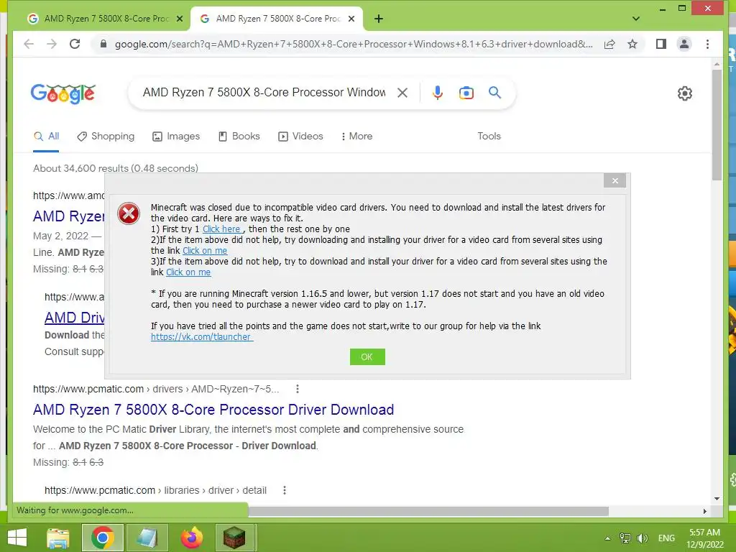Switch to the Minecraft taskbar icon
Screen dimensions: 736x552
coord(234,538)
